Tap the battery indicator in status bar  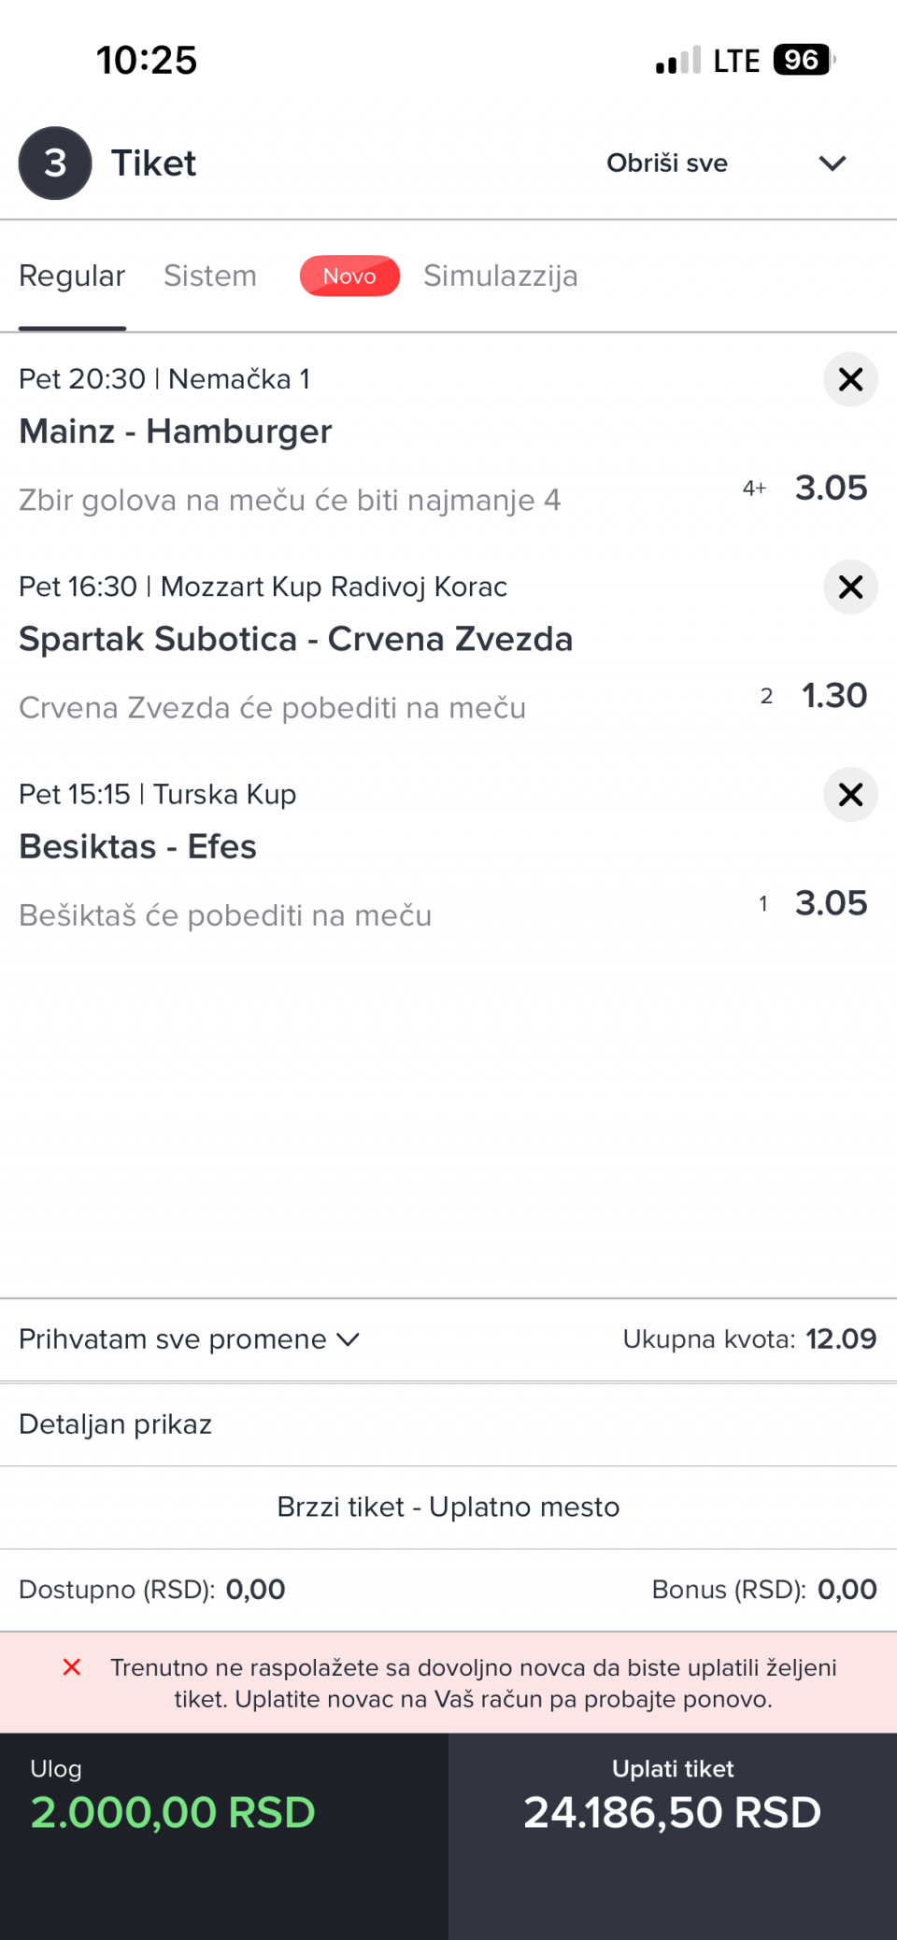[803, 61]
